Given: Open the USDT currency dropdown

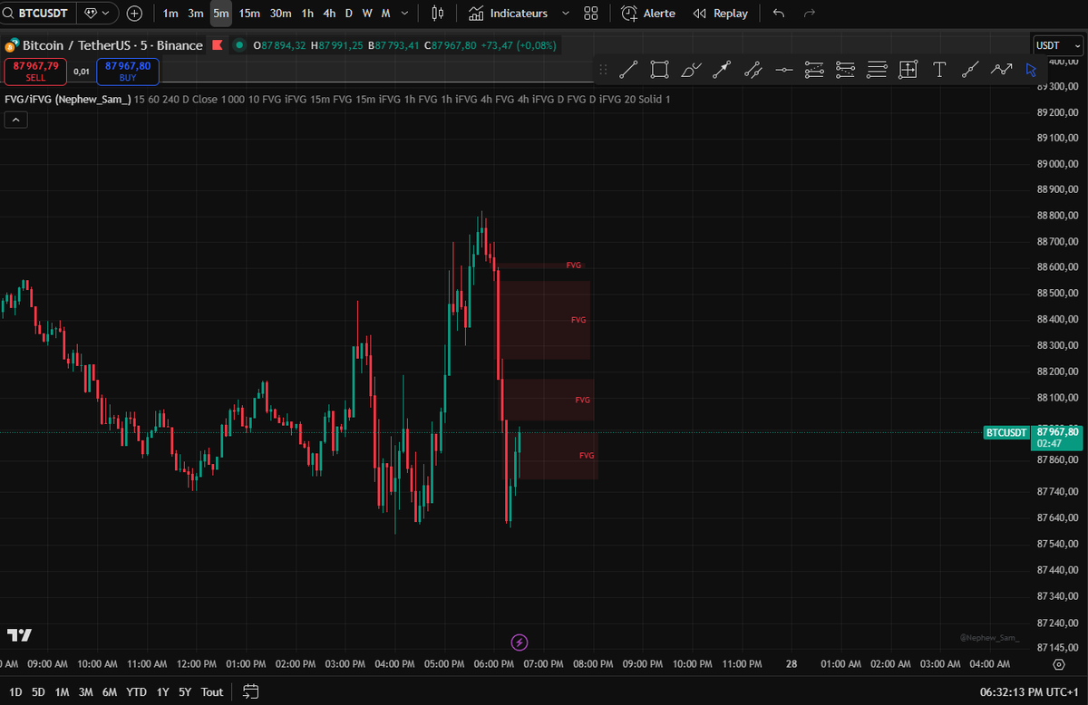Looking at the screenshot, I should 1056,45.
